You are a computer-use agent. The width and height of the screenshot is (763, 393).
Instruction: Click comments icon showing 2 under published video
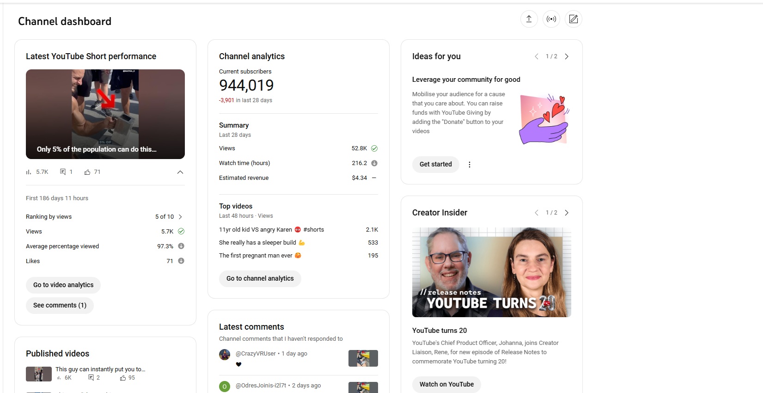(91, 378)
